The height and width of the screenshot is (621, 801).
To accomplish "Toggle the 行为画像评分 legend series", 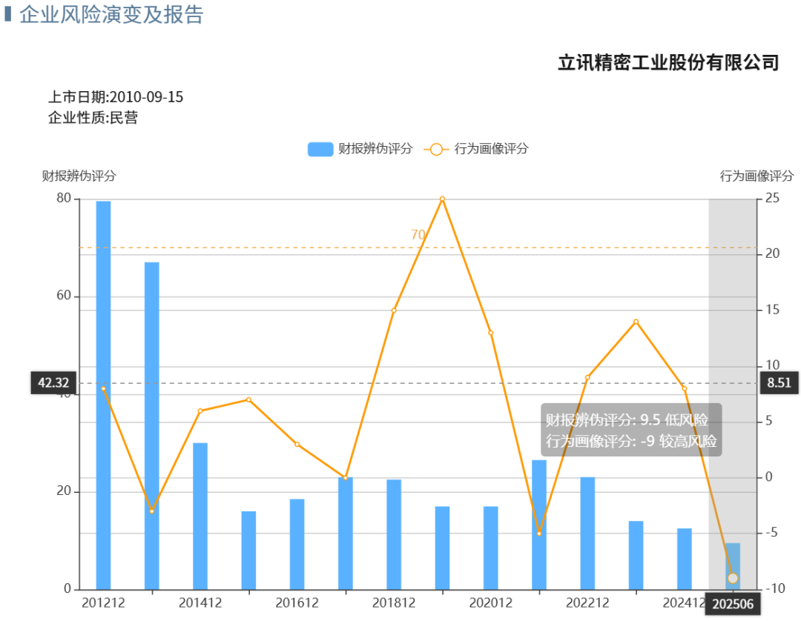I will pyautogui.click(x=476, y=149).
